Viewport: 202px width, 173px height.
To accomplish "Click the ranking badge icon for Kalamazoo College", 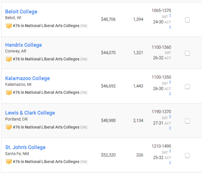I will 9,93.
